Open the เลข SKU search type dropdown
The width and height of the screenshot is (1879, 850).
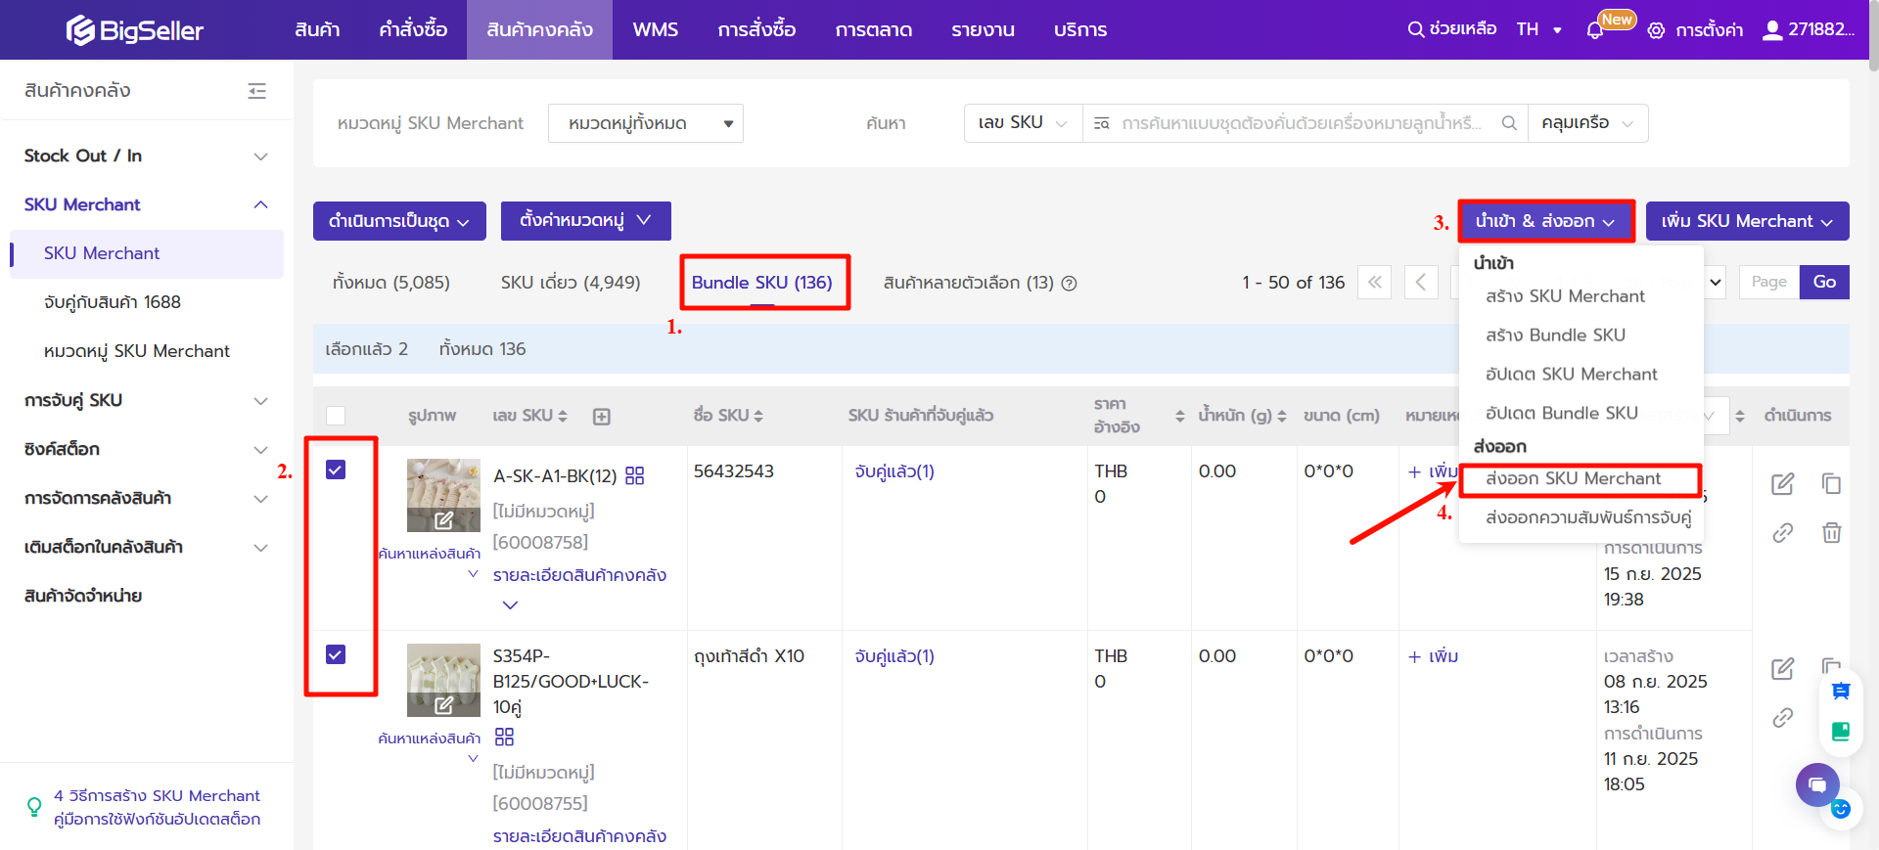tap(1023, 123)
